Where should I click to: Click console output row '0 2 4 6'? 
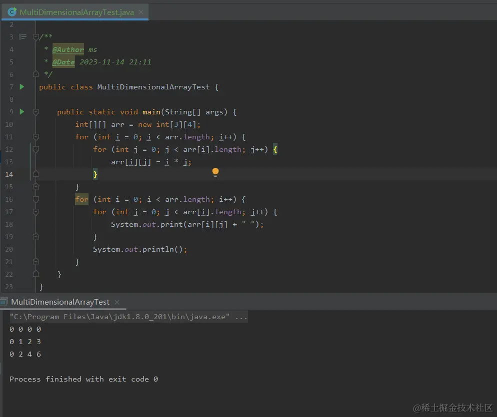click(x=25, y=354)
